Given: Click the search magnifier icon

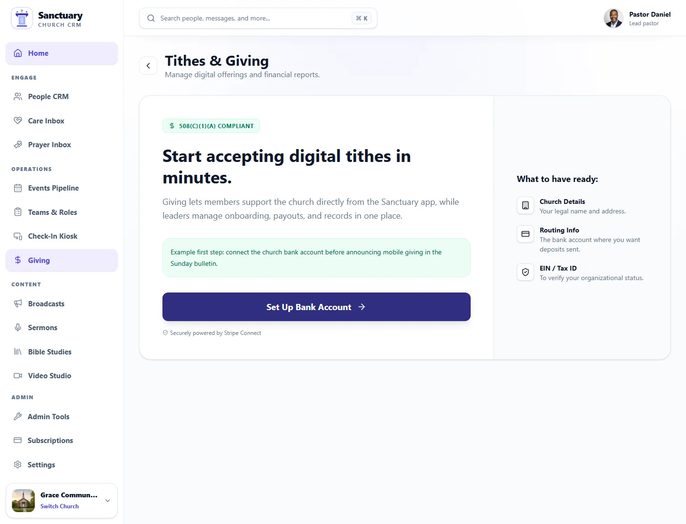Looking at the screenshot, I should tap(151, 18).
